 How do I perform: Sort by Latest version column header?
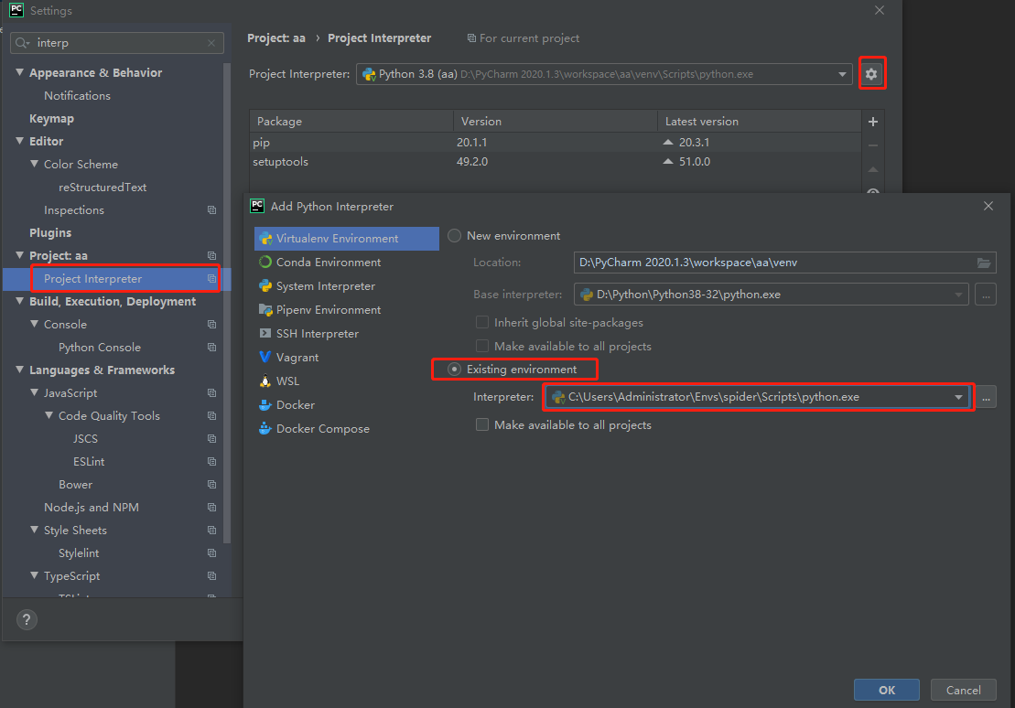click(x=759, y=121)
